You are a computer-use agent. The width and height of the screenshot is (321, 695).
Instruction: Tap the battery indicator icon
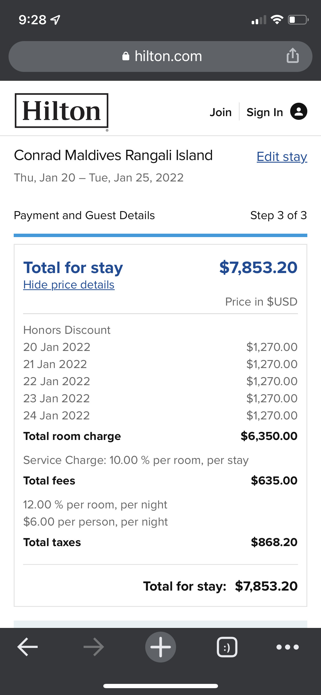pos(298,20)
